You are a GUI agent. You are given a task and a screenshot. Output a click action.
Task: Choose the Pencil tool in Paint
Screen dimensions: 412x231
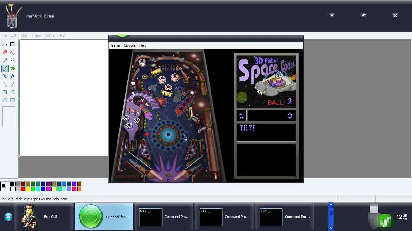tap(5, 68)
